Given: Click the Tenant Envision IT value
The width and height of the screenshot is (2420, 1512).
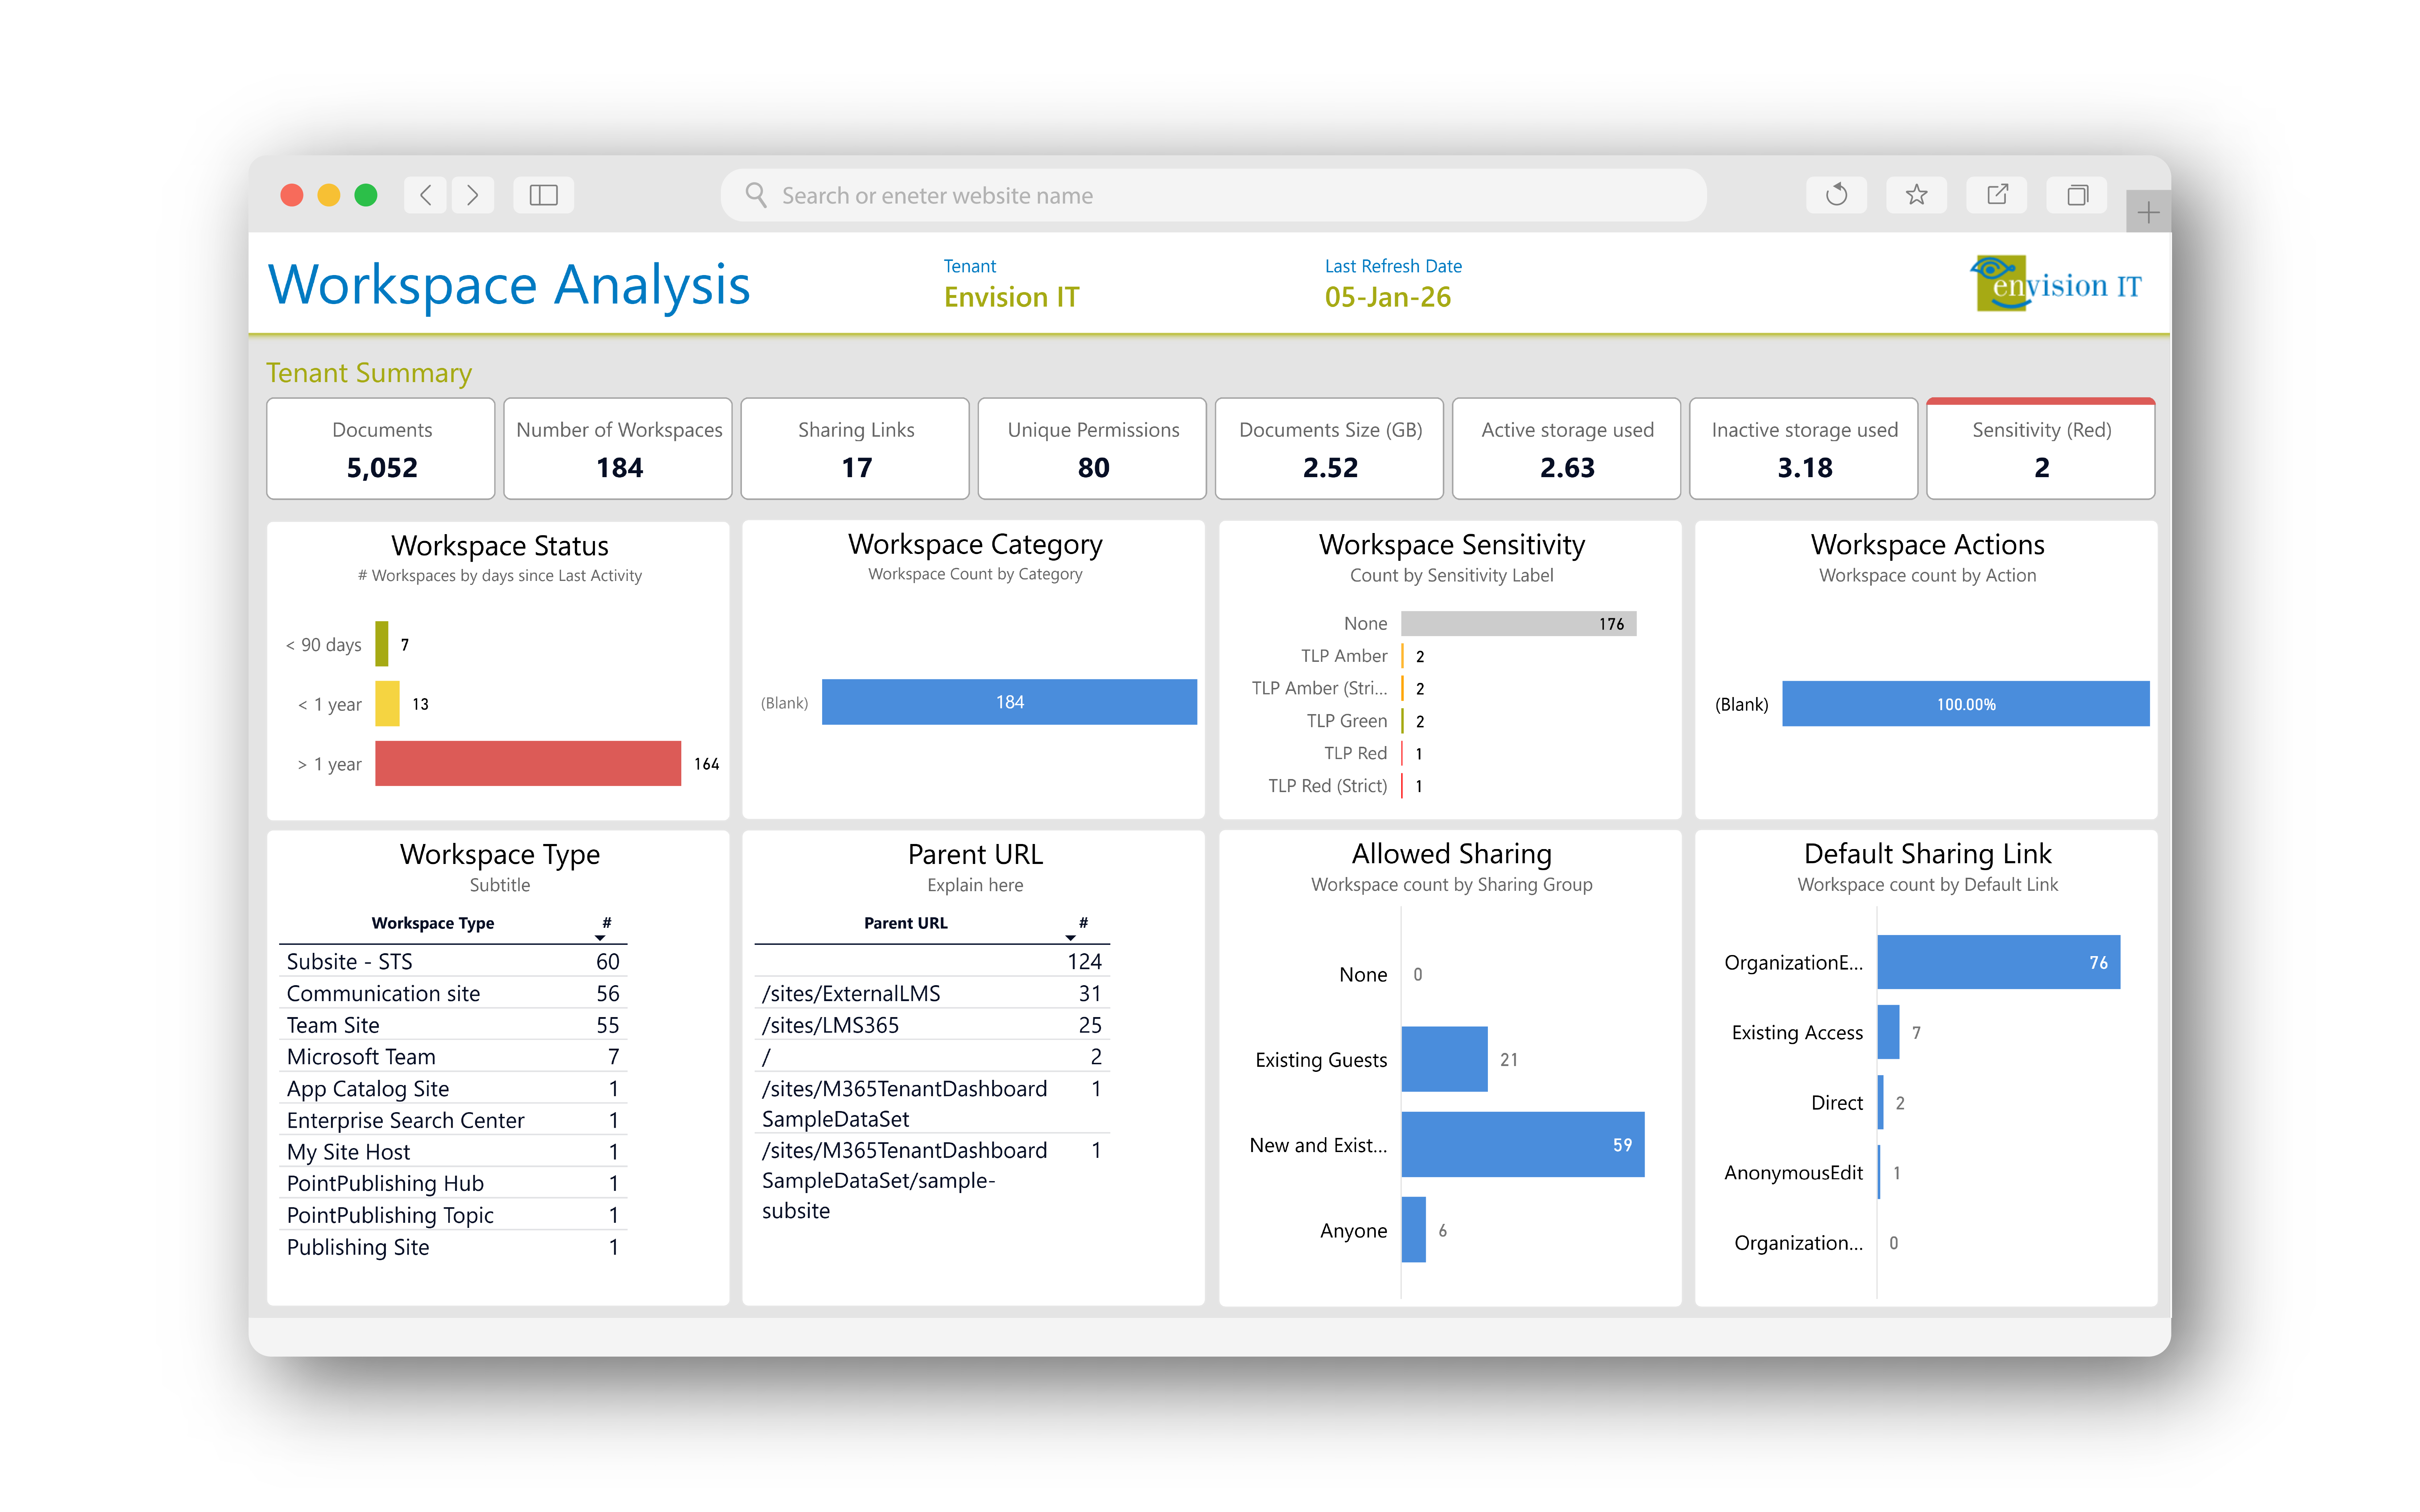Looking at the screenshot, I should 1011,297.
